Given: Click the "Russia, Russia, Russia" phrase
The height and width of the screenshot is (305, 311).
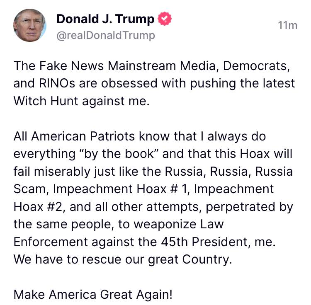Looking at the screenshot, I should [x=229, y=172].
